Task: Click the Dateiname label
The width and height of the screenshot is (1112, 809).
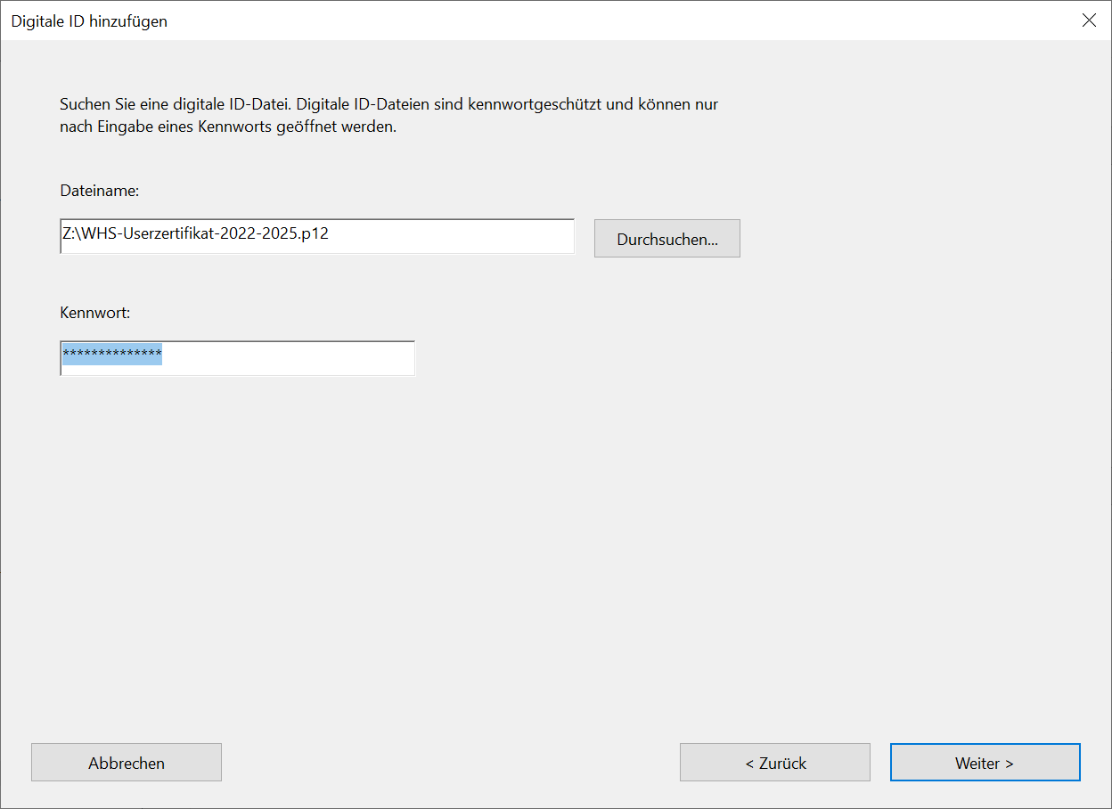Action: [x=100, y=191]
